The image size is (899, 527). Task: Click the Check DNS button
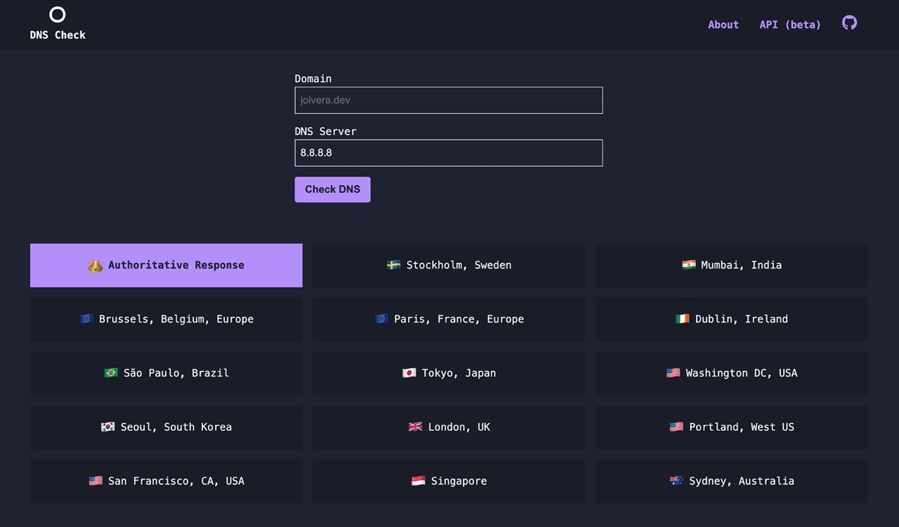pyautogui.click(x=332, y=190)
